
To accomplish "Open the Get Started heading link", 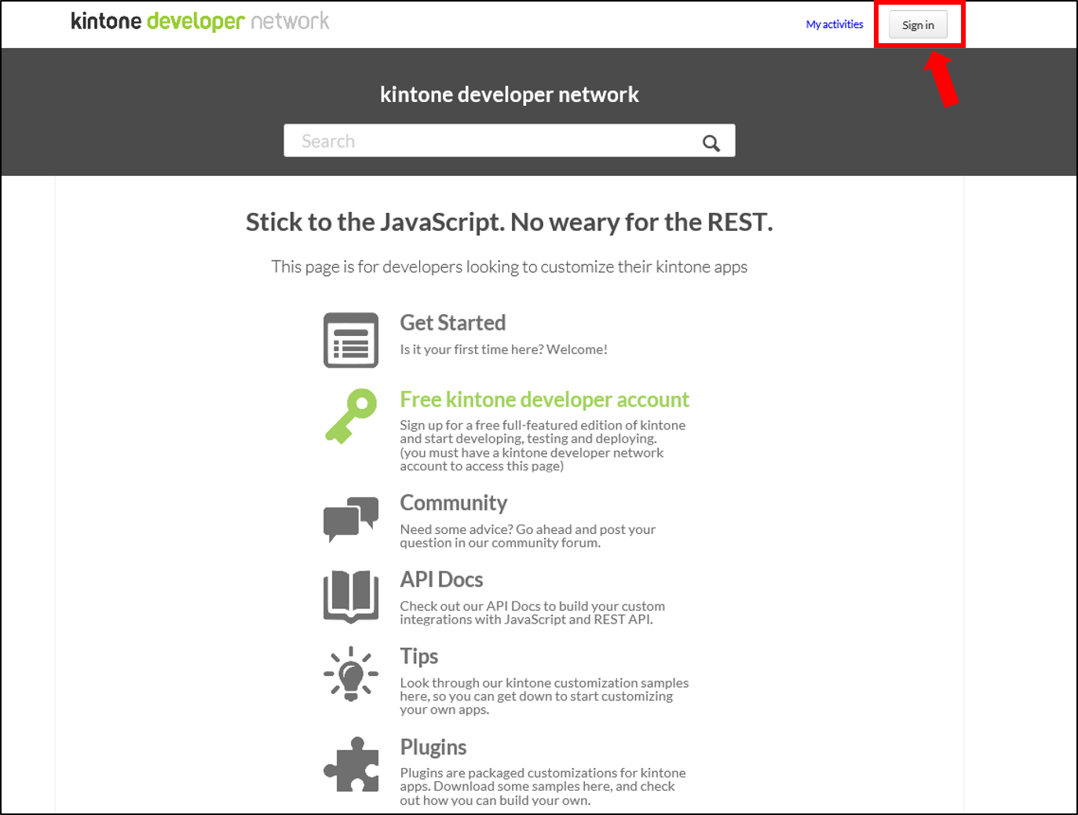I will [x=453, y=323].
